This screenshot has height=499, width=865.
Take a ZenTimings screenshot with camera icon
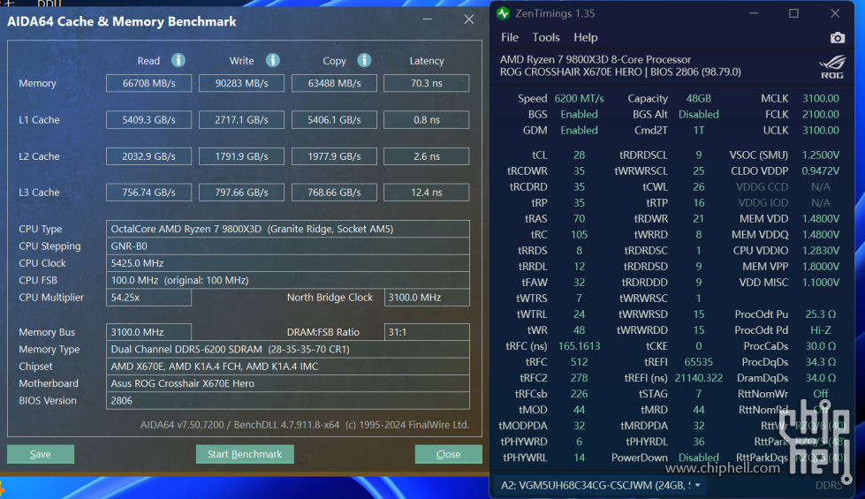click(x=837, y=37)
